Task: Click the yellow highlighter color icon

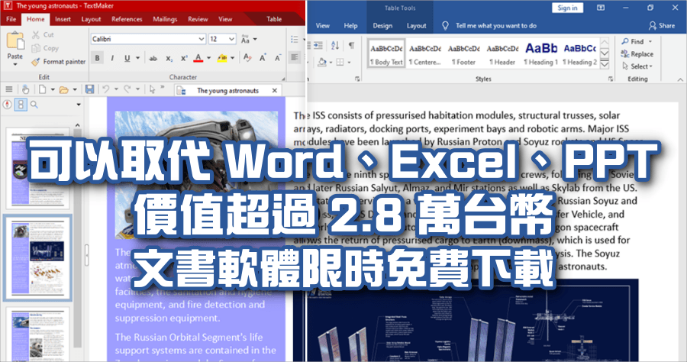Action: click(222, 58)
